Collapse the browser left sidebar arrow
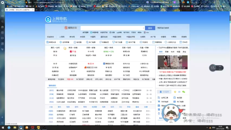 click(x=2, y=122)
